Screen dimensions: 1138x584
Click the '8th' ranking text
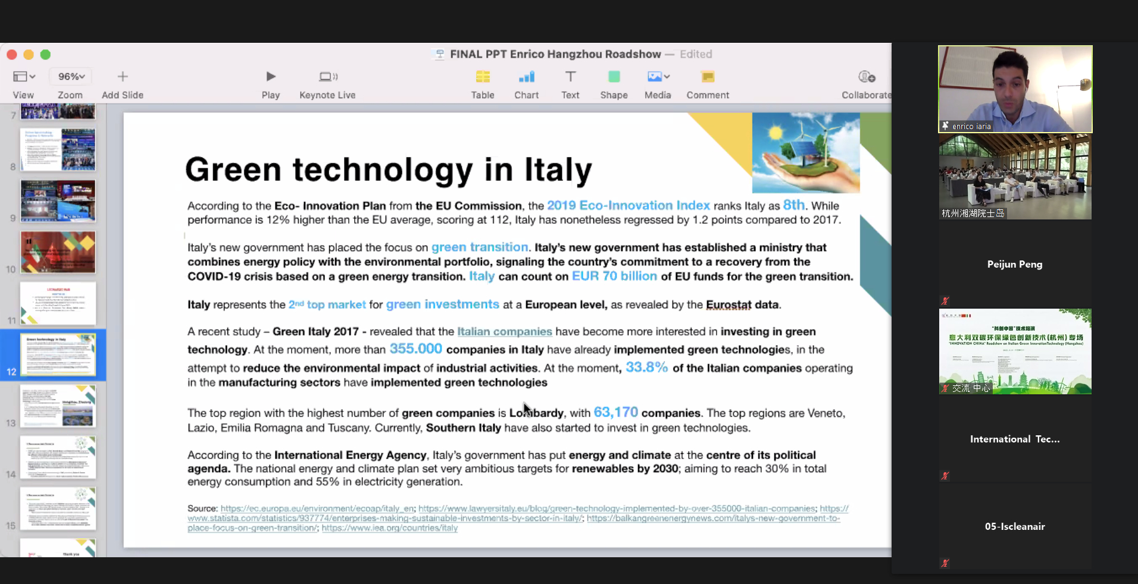[x=793, y=205]
